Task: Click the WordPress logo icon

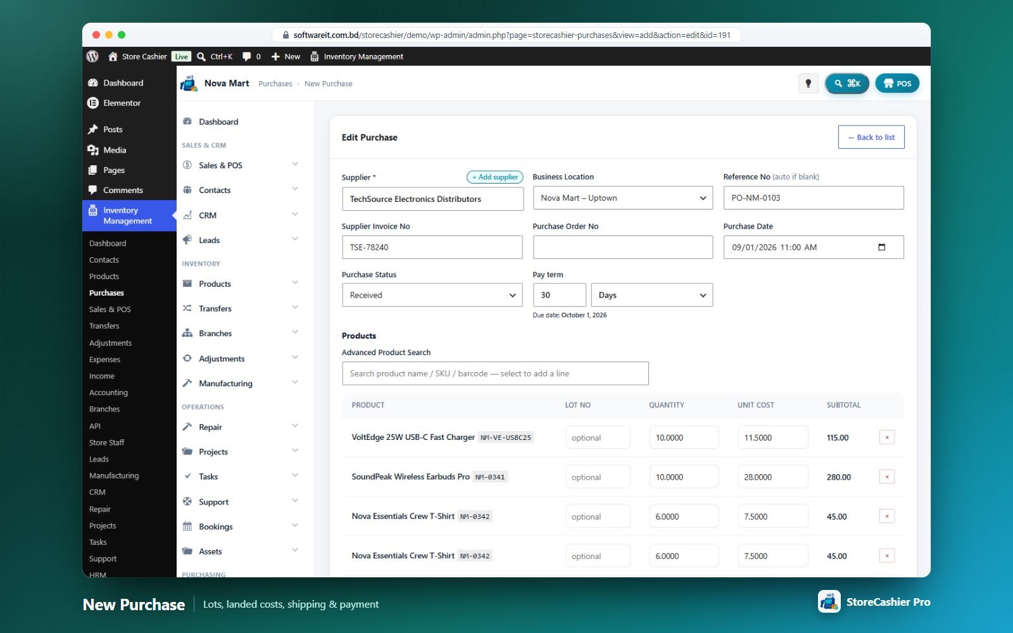Action: tap(92, 56)
